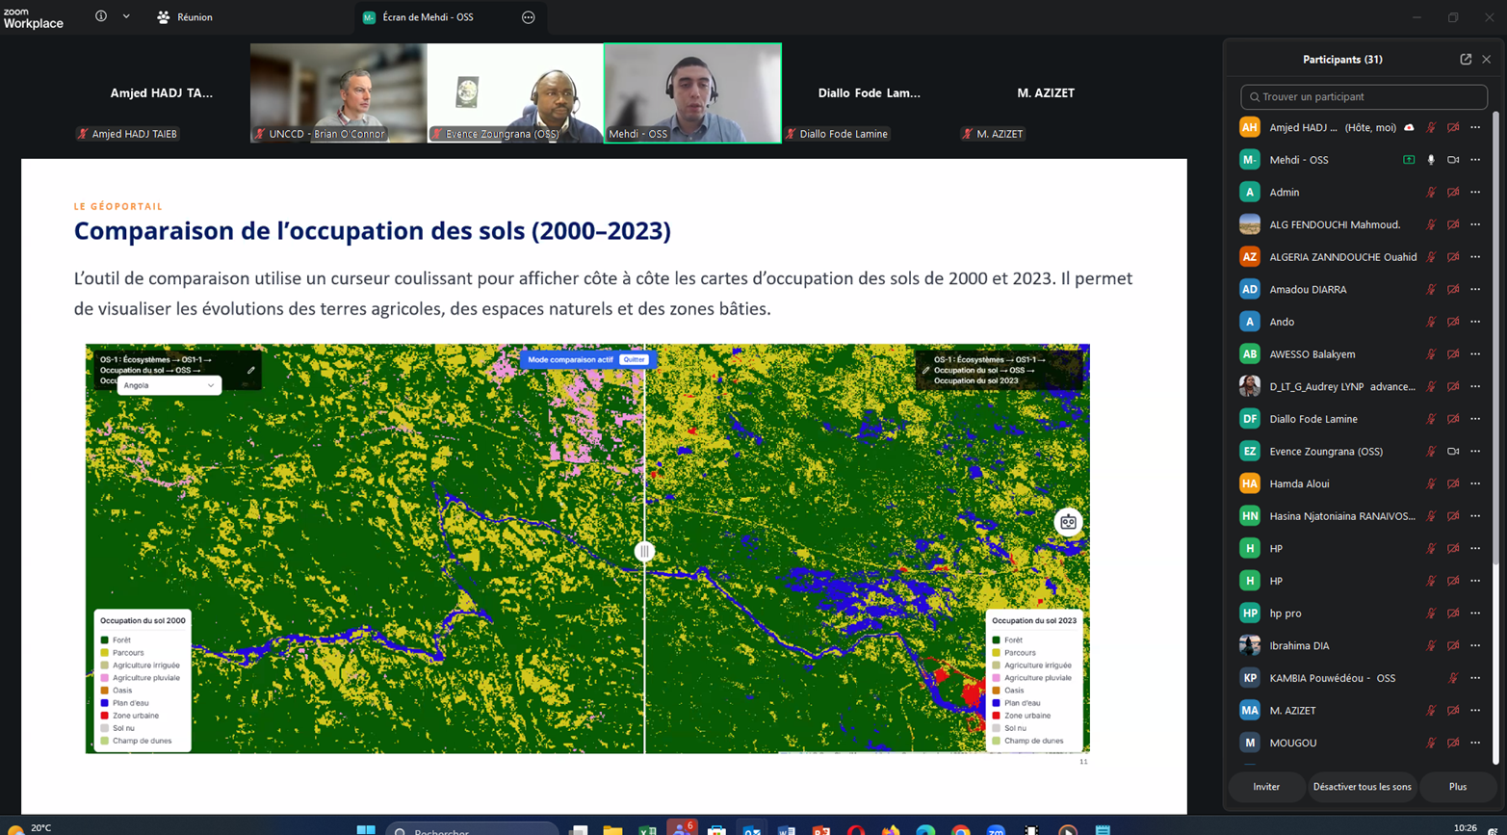
Task: Open more options for Mehdi - OSS
Action: (1475, 160)
